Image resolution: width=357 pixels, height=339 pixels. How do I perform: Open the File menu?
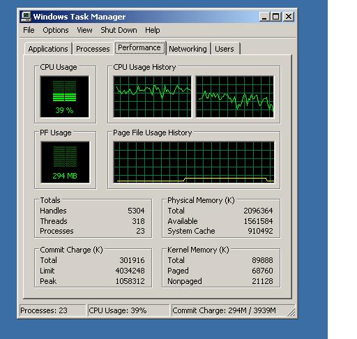(x=29, y=30)
